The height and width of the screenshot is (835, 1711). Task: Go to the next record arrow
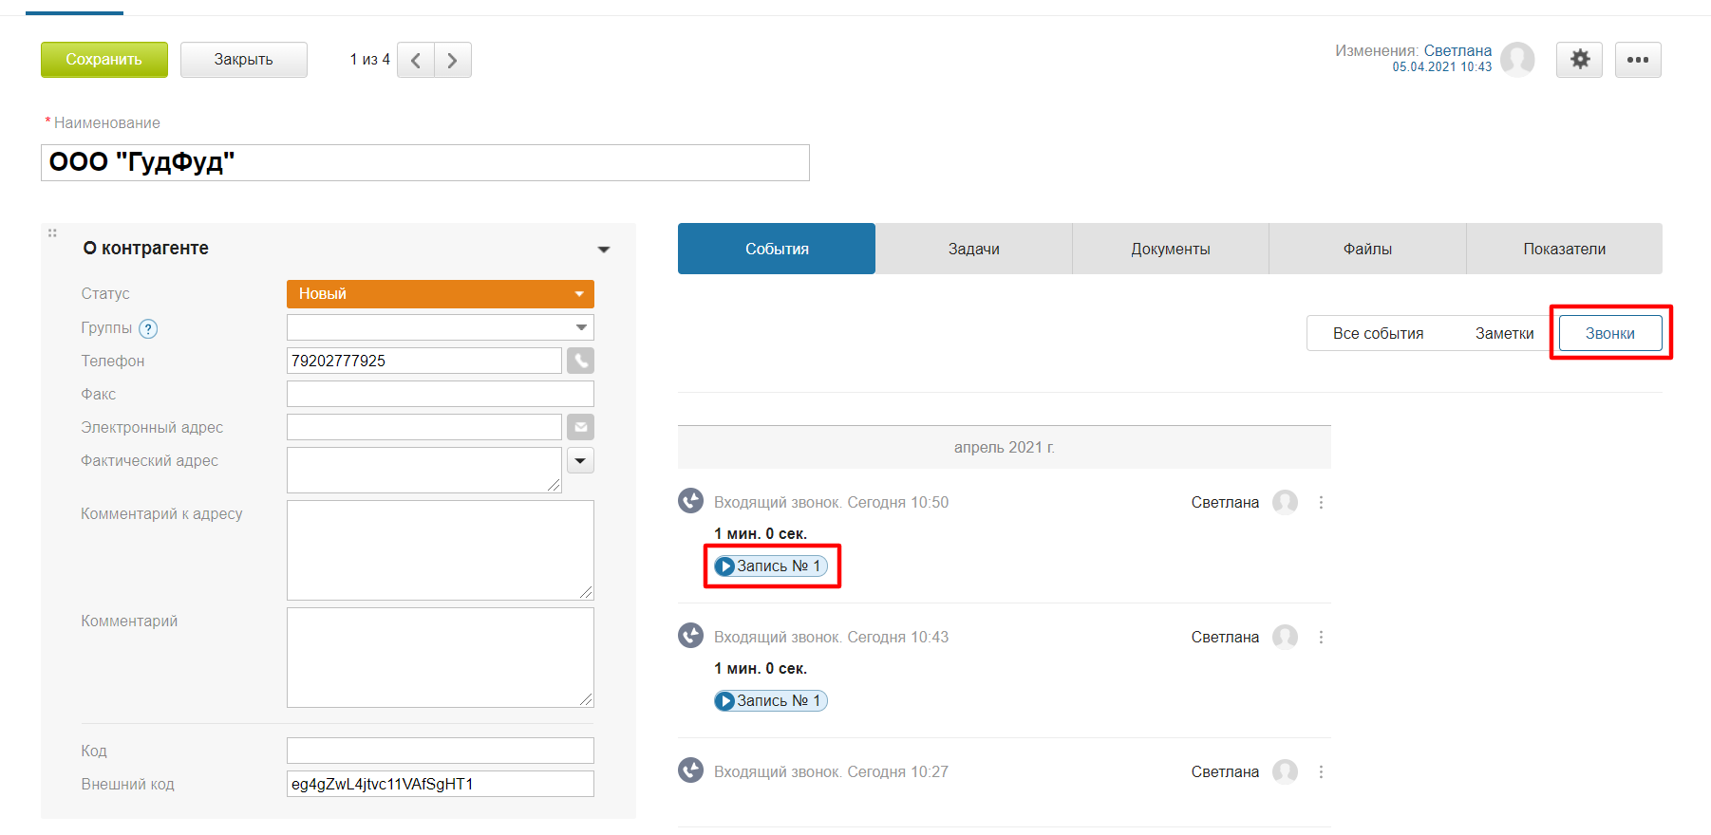[452, 60]
